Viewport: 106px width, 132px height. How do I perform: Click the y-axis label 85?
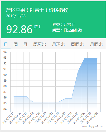(5, 103)
